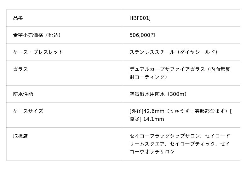Click the コーウオッチサロン text on last line
This screenshot has height=170, width=252.
(x=152, y=152)
